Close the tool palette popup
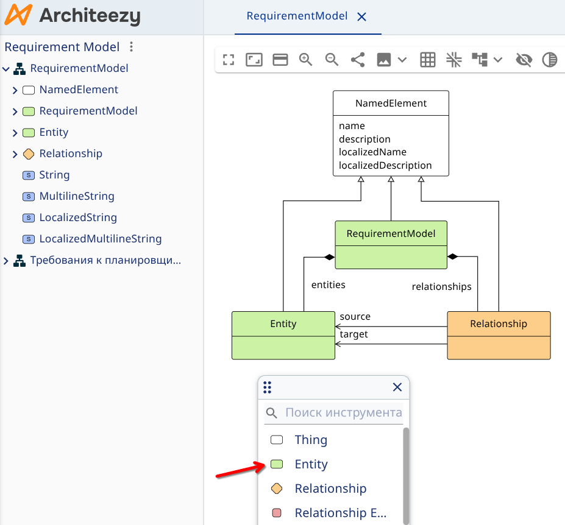Image resolution: width=565 pixels, height=525 pixels. 397,387
